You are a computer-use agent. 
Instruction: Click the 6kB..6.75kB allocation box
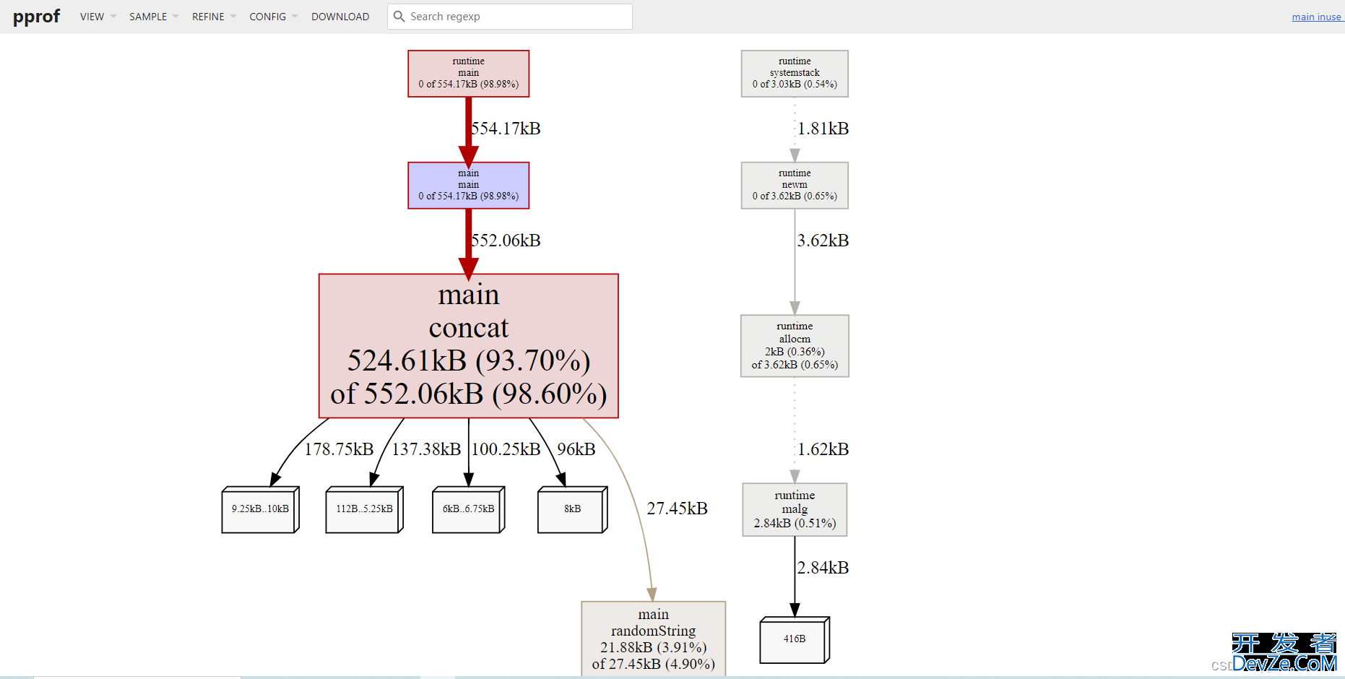coord(469,510)
